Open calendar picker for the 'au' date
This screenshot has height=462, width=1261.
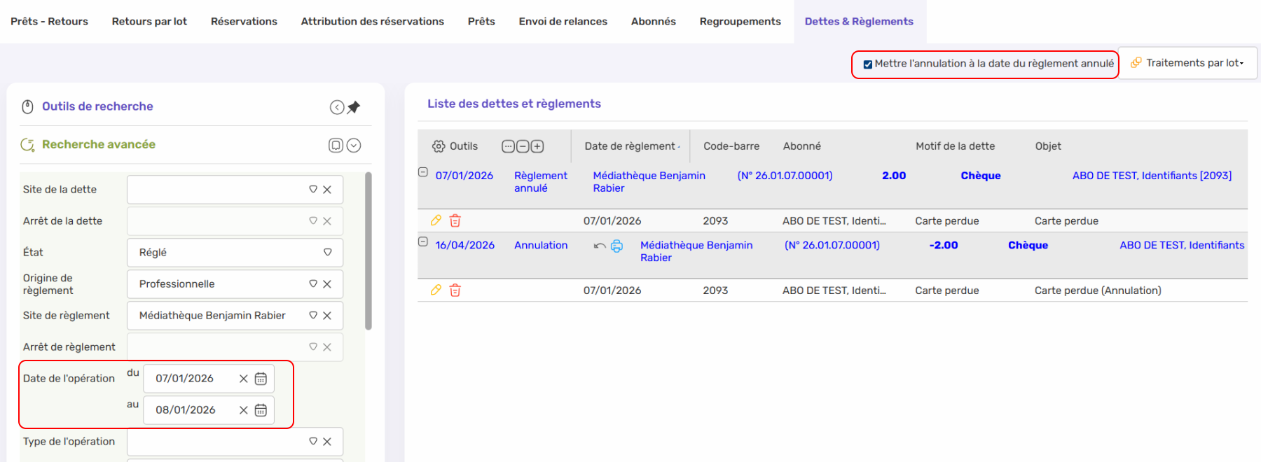261,410
